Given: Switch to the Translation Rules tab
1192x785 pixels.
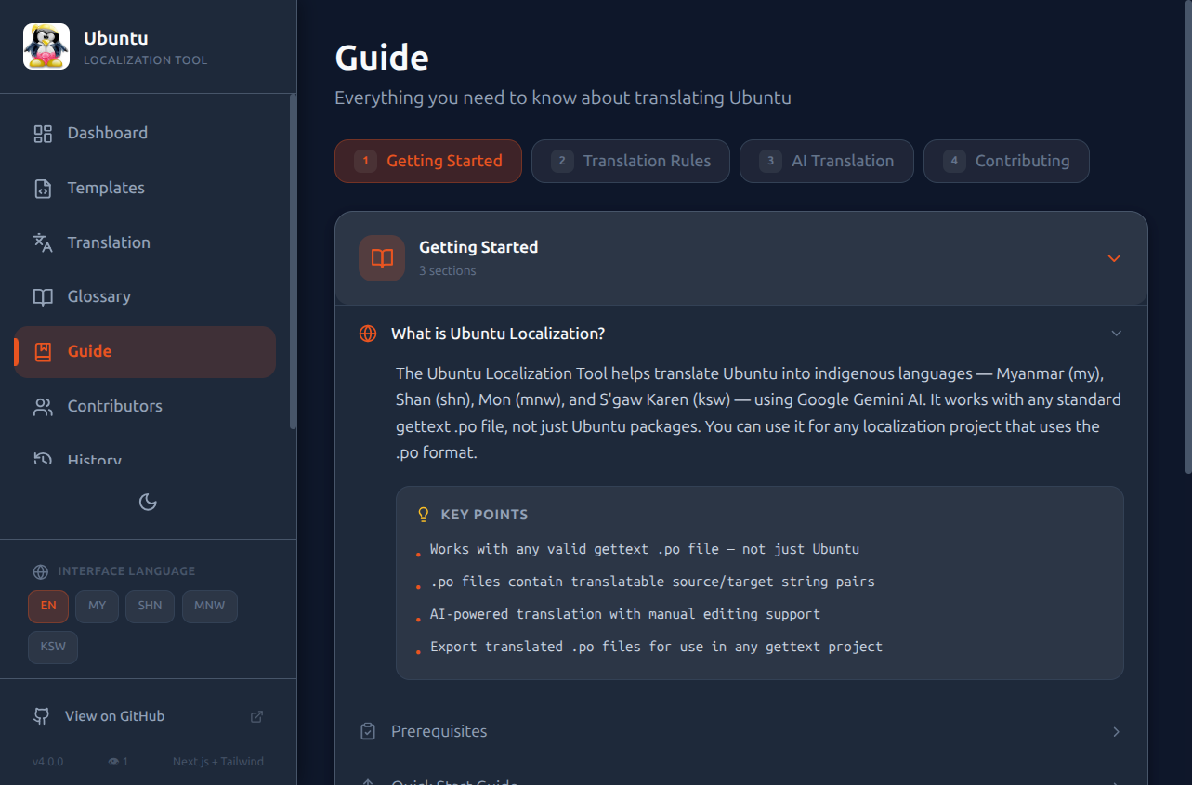Looking at the screenshot, I should point(630,161).
